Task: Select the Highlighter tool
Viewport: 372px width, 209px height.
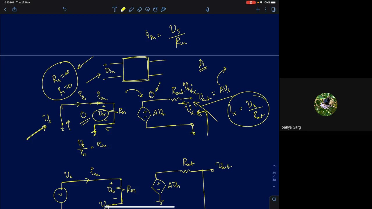Action: 131,9
